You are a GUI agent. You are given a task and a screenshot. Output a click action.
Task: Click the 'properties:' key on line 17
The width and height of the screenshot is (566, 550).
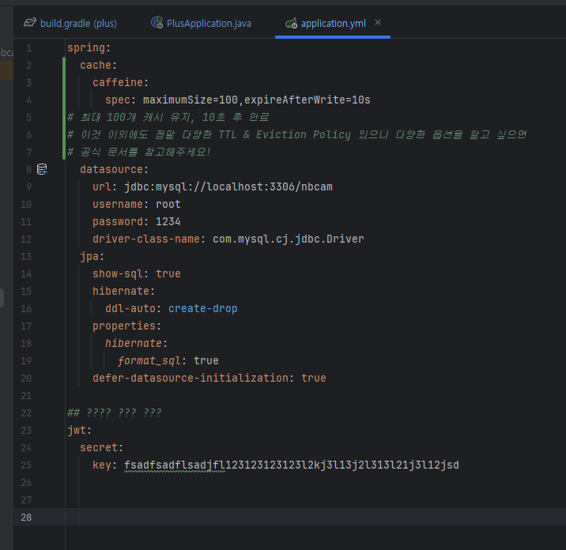tap(126, 326)
